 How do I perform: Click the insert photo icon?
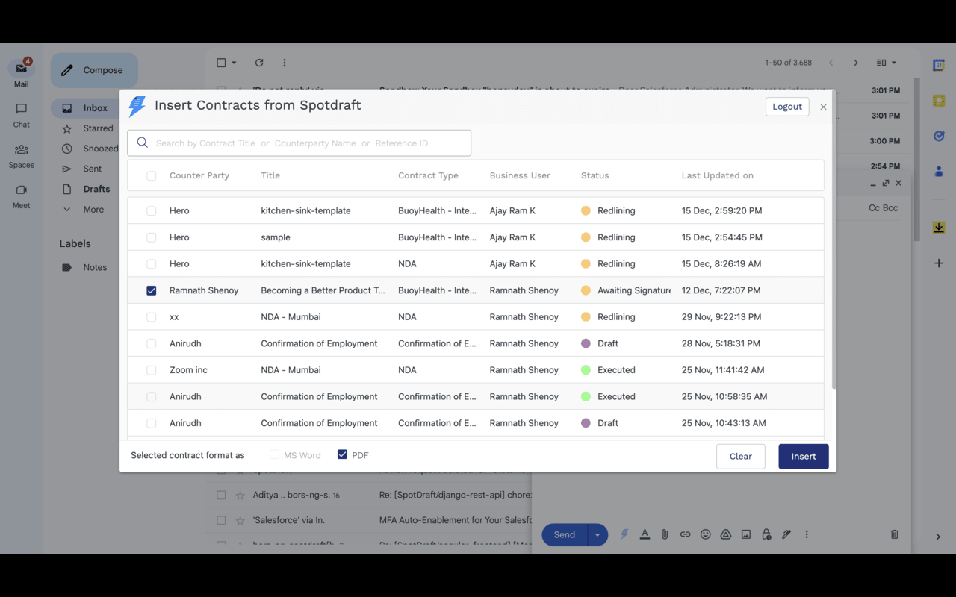tap(745, 534)
